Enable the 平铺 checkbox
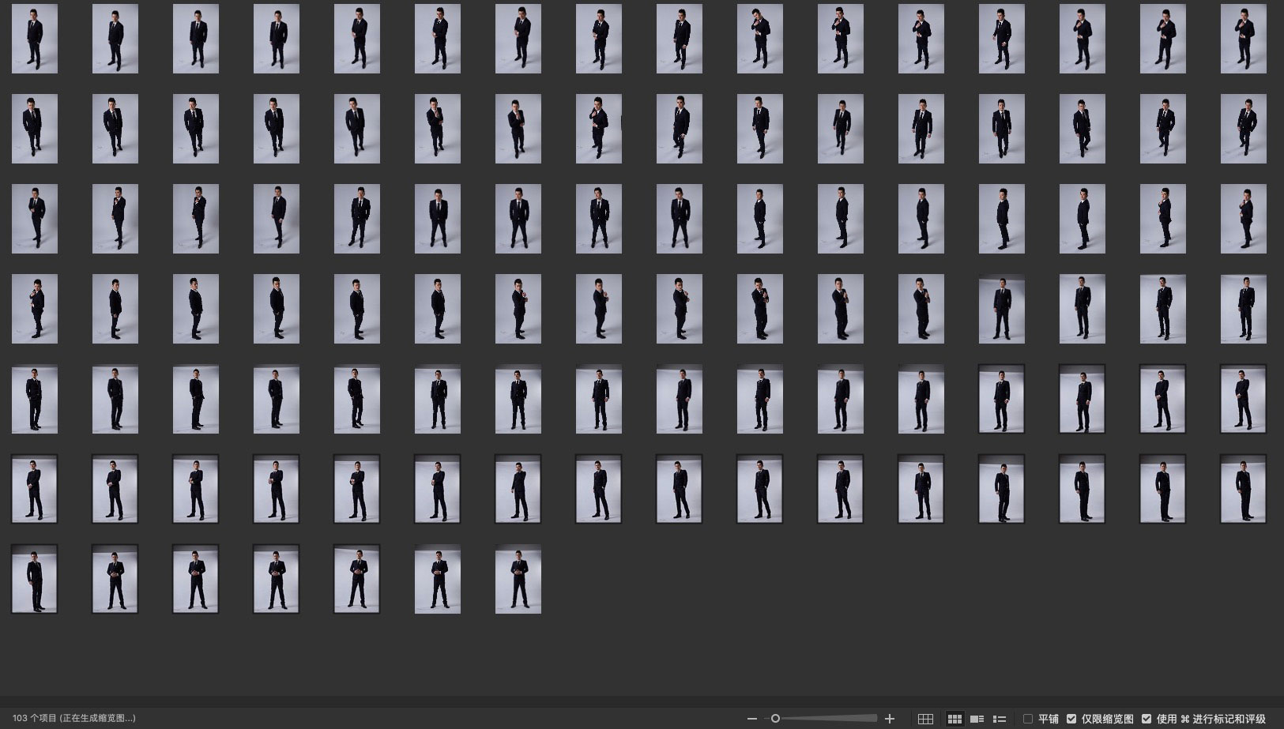1284x729 pixels. [1028, 719]
